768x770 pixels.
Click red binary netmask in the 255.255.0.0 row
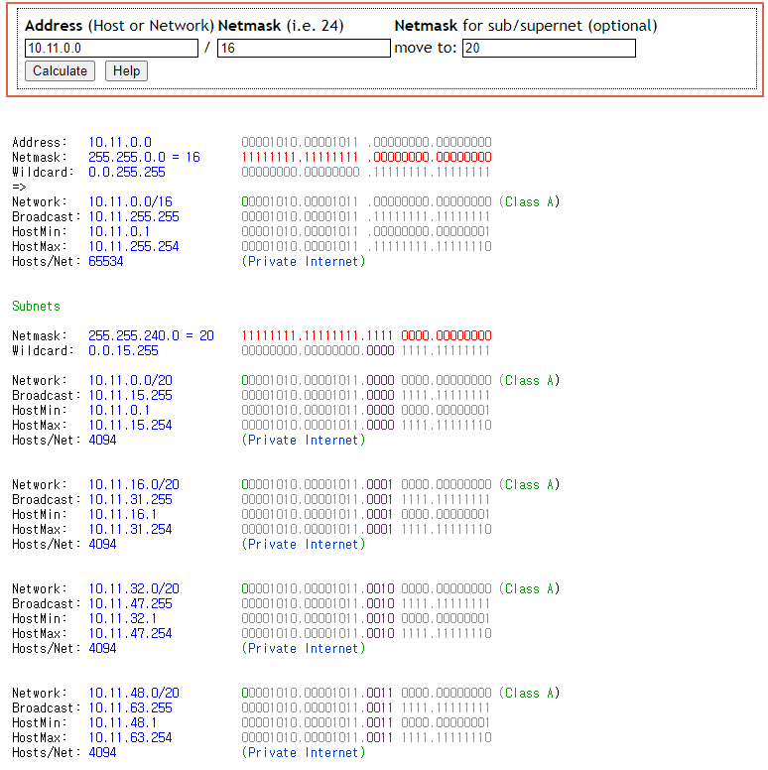366,157
